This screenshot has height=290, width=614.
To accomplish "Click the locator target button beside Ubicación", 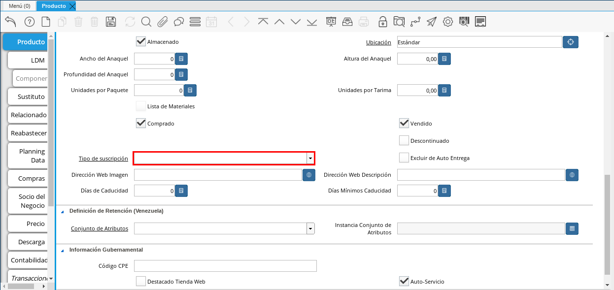I will (x=571, y=42).
